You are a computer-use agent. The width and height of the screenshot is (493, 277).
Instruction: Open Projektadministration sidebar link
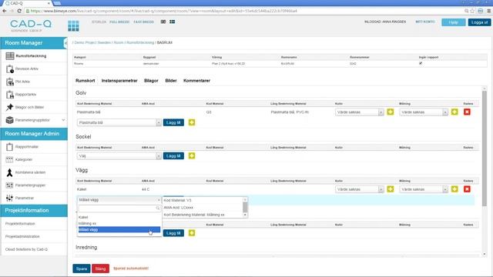(22, 236)
